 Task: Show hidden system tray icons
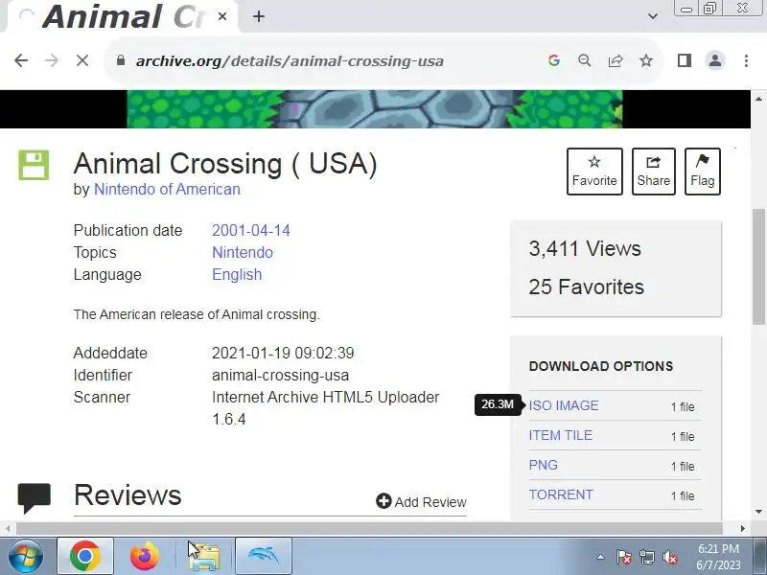(601, 557)
